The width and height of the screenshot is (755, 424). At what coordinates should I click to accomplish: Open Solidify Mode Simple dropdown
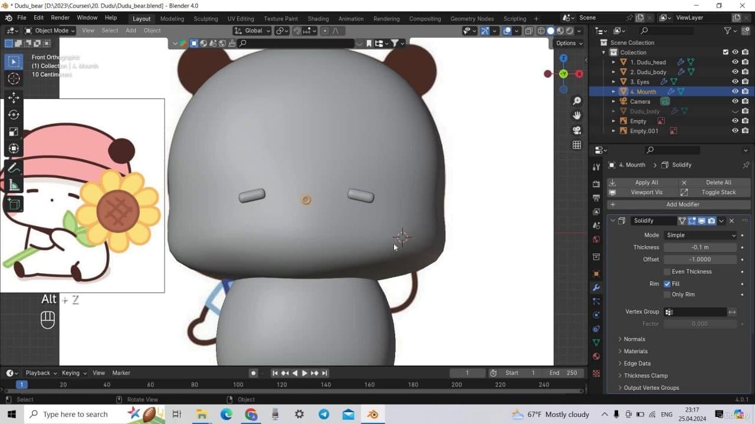(700, 235)
